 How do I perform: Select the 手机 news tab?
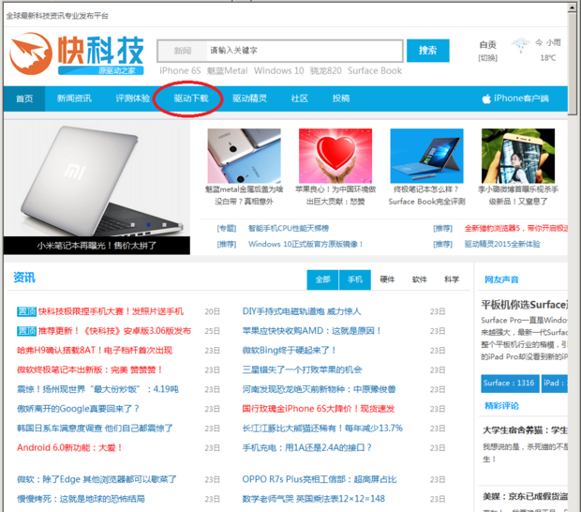pos(355,279)
